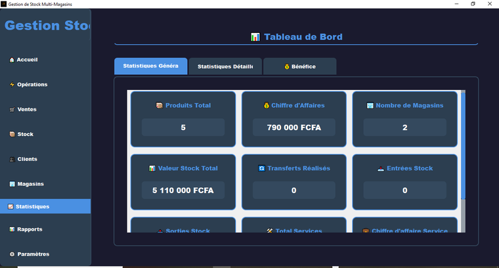The height and width of the screenshot is (268, 499).
Task: Click the money bag icon on Bénéfice tab
Action: tap(287, 66)
